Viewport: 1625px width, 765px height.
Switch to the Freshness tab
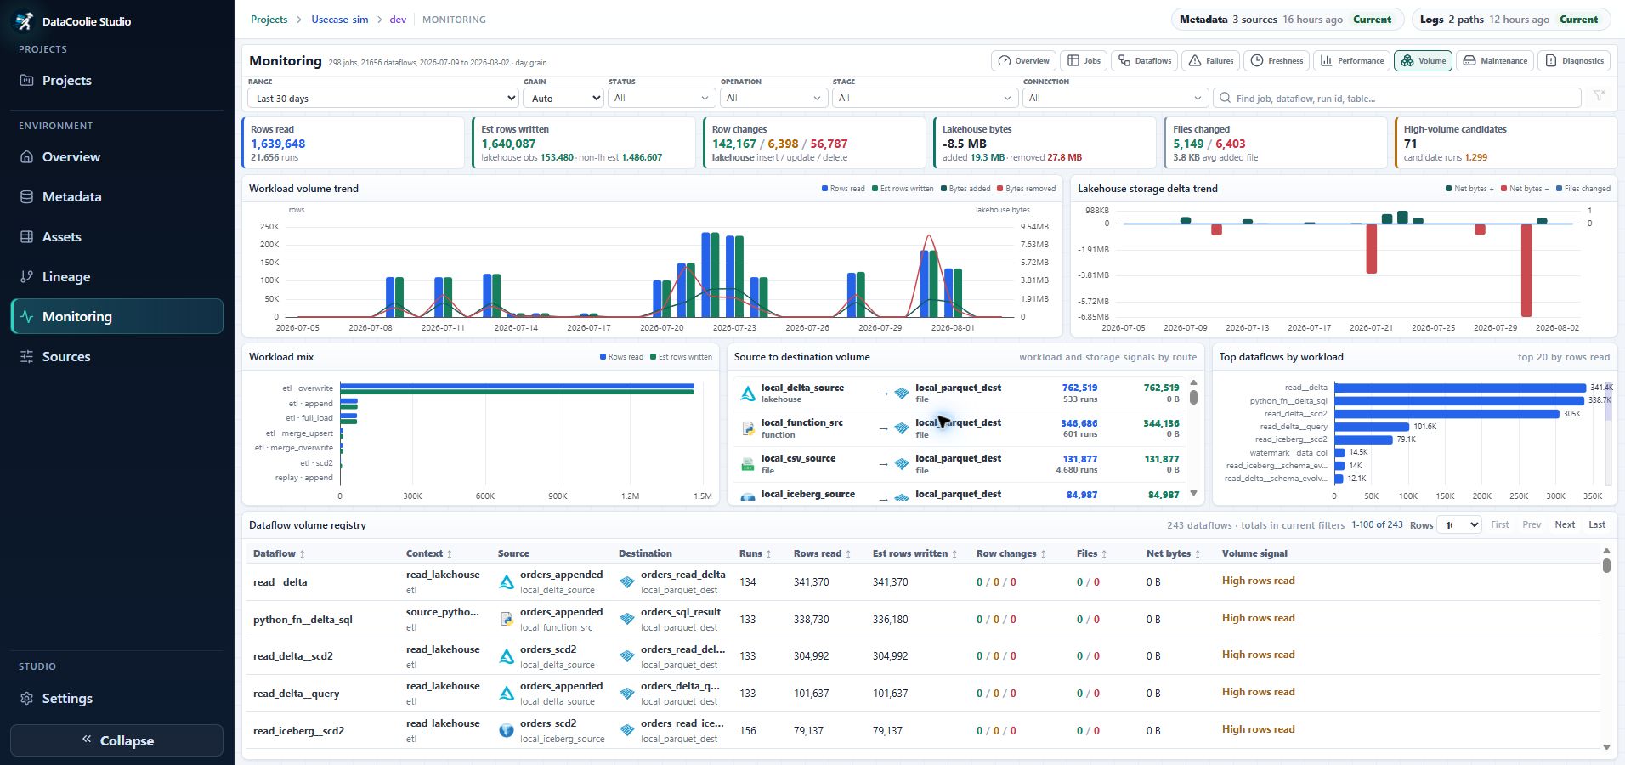[x=1277, y=61]
